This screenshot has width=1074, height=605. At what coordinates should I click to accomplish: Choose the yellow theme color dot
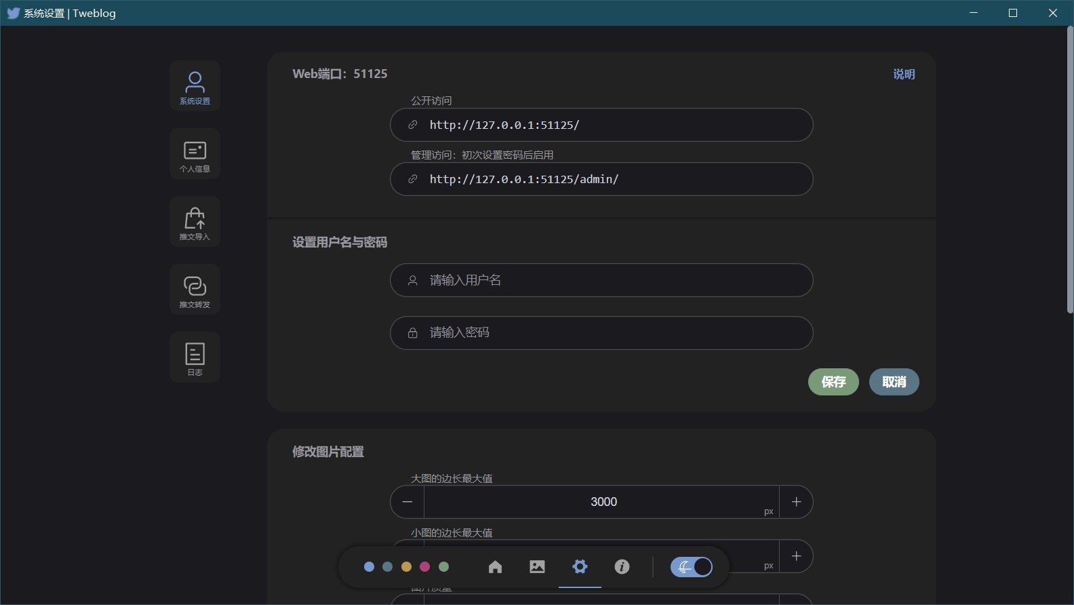(x=406, y=567)
